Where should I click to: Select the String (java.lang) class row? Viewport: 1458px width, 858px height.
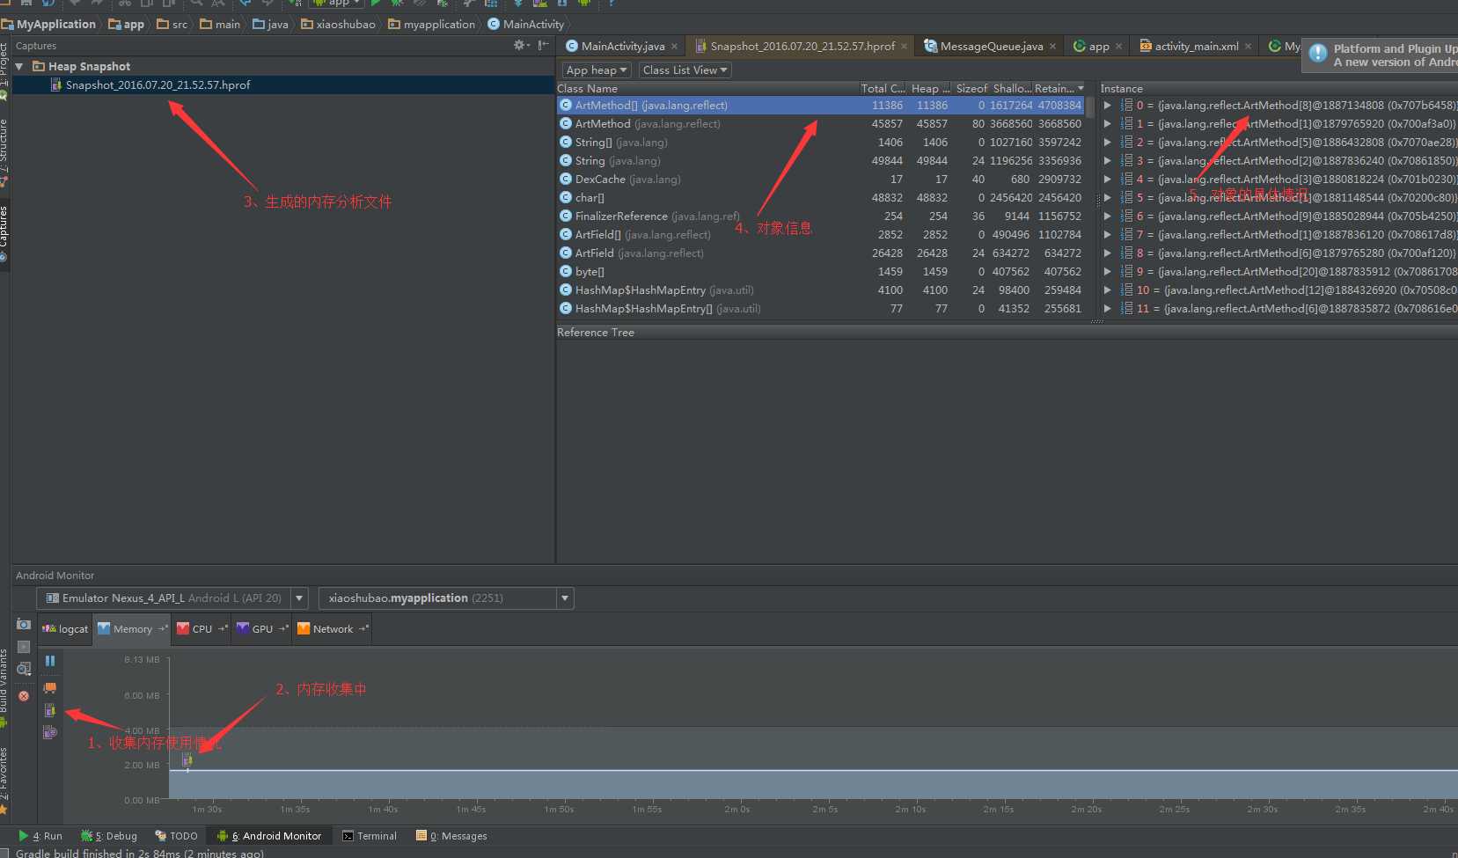(x=822, y=160)
